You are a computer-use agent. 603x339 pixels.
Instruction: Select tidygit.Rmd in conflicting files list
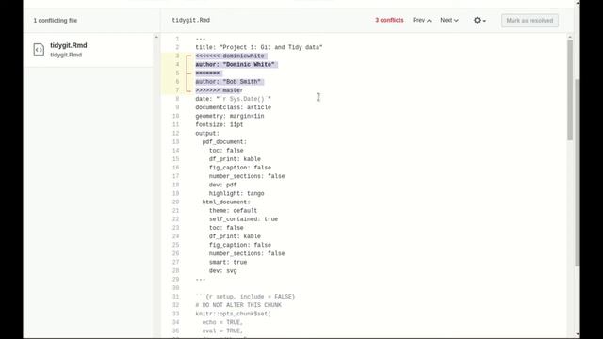coord(90,50)
